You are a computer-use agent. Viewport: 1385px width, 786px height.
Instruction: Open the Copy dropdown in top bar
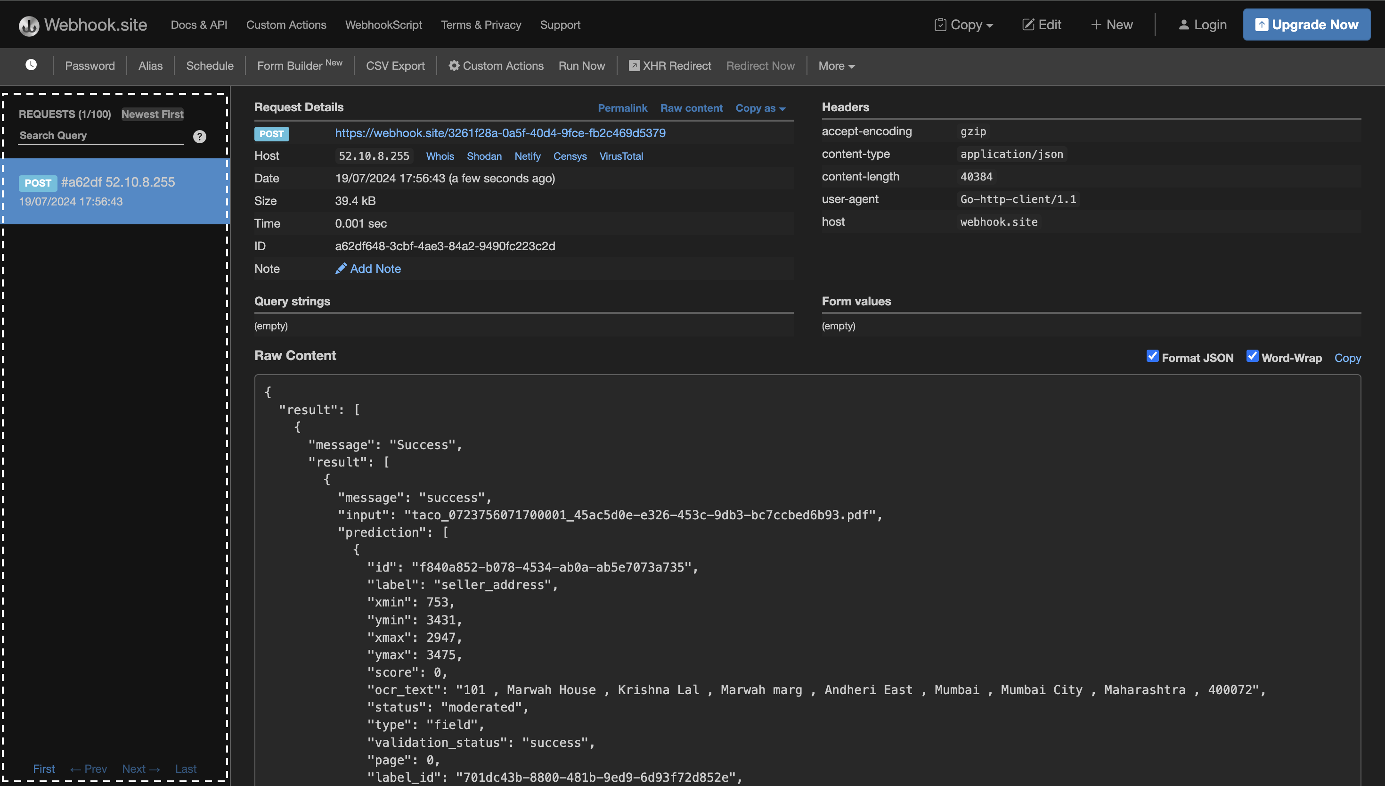(964, 25)
